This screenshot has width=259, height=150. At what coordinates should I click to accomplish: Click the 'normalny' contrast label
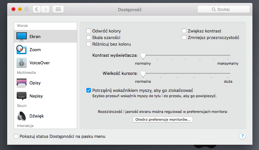143,63
